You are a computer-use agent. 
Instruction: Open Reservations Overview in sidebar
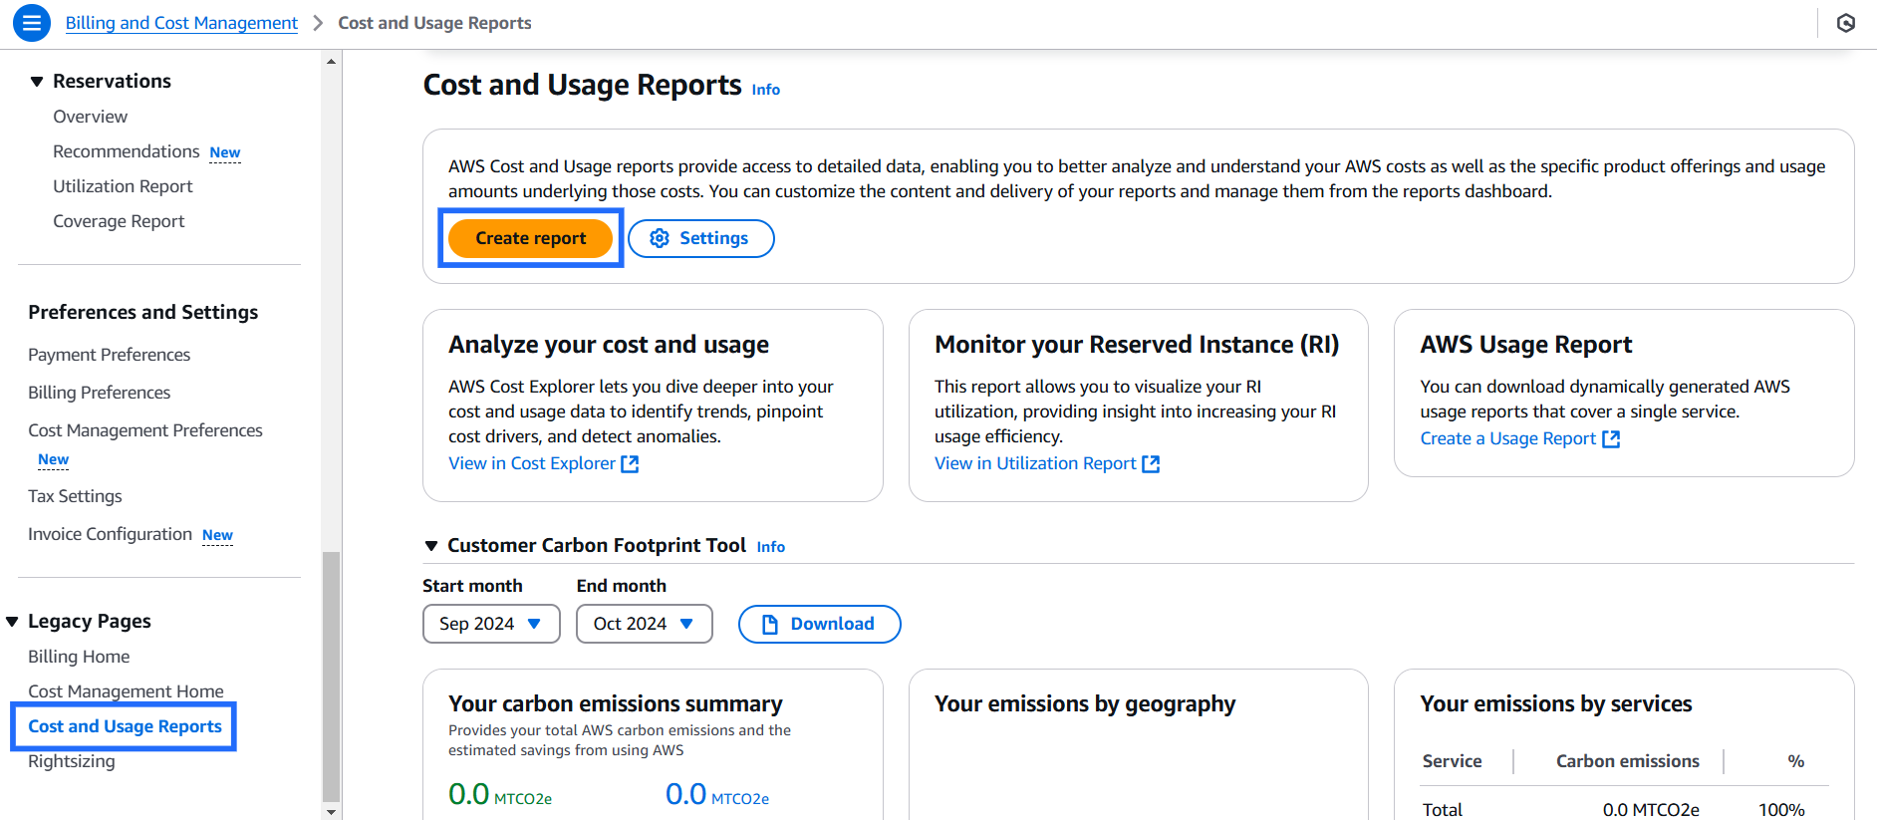90,117
